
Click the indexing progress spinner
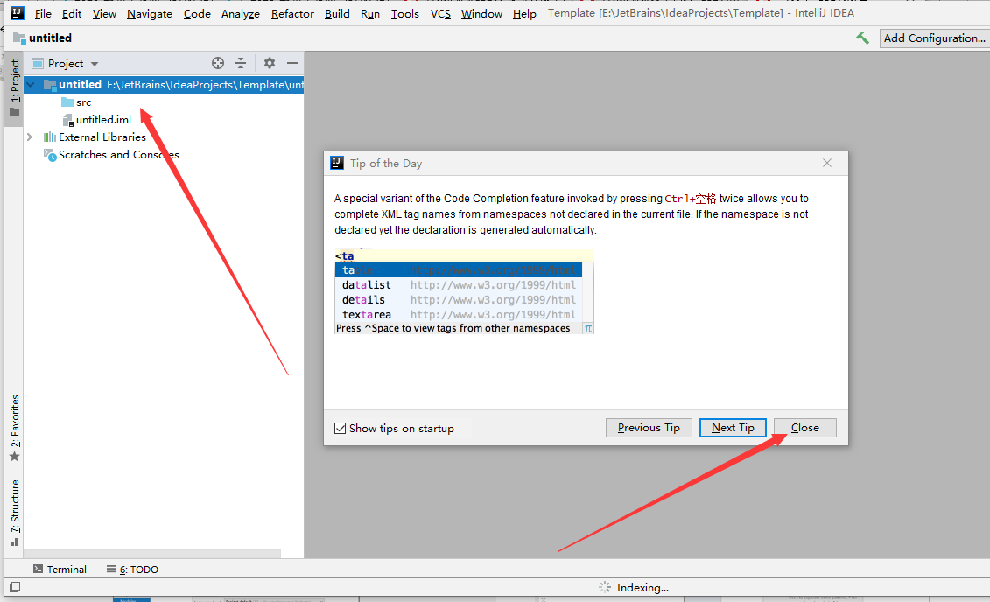(605, 587)
